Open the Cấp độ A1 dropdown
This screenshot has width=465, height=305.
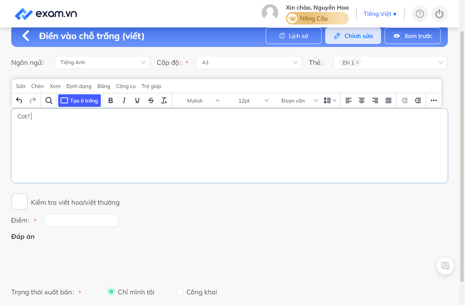(x=249, y=63)
